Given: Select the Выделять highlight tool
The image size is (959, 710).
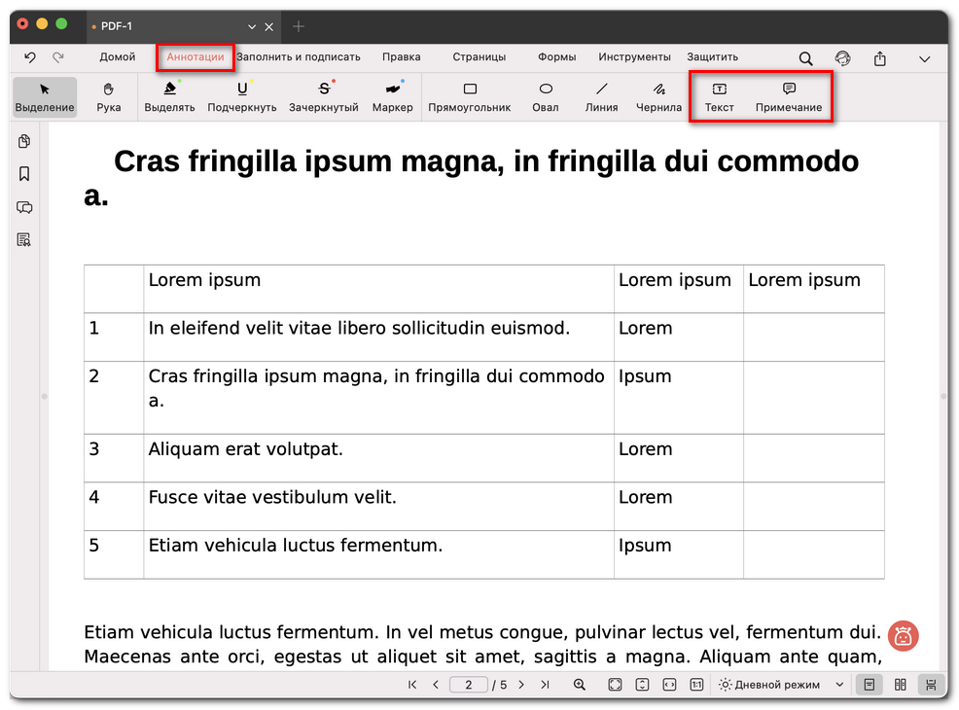Looking at the screenshot, I should (x=169, y=96).
